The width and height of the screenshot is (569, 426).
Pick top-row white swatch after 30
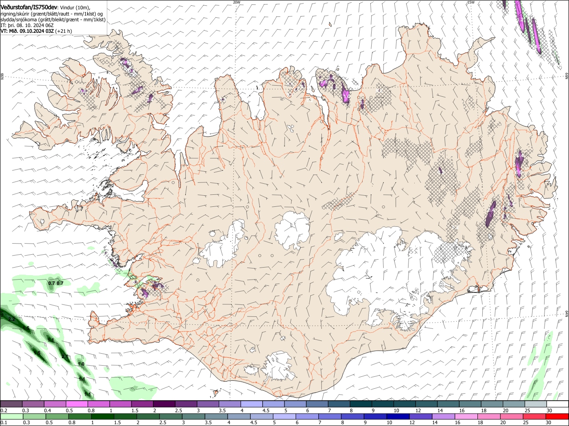tap(558, 404)
